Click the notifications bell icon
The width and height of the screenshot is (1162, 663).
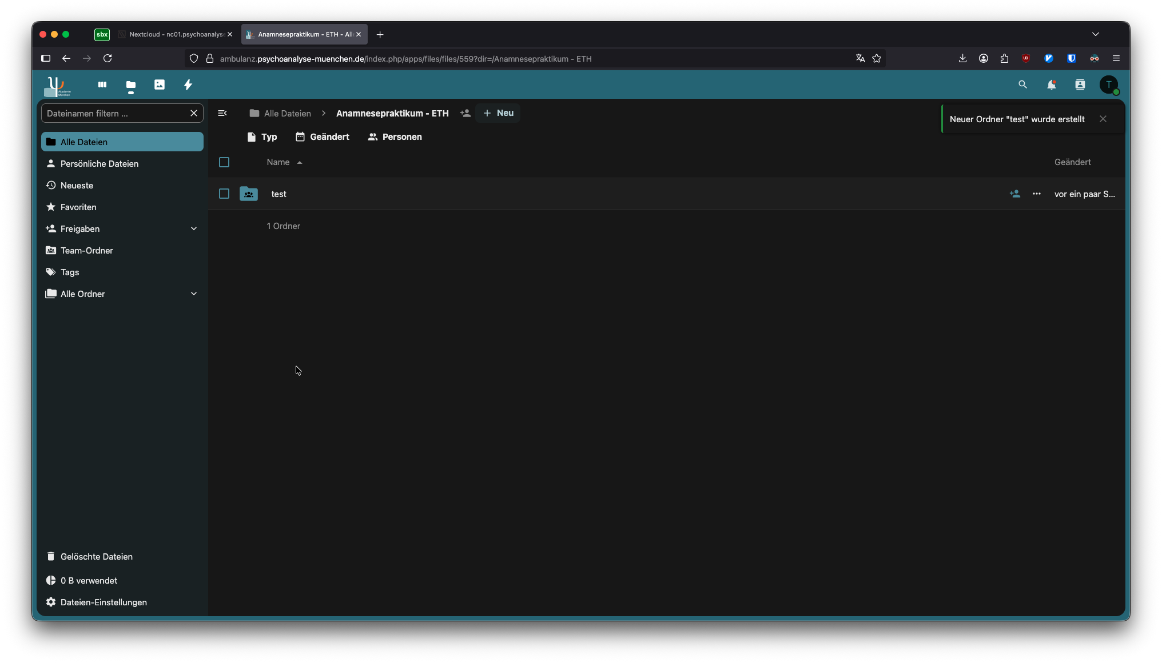tap(1051, 85)
